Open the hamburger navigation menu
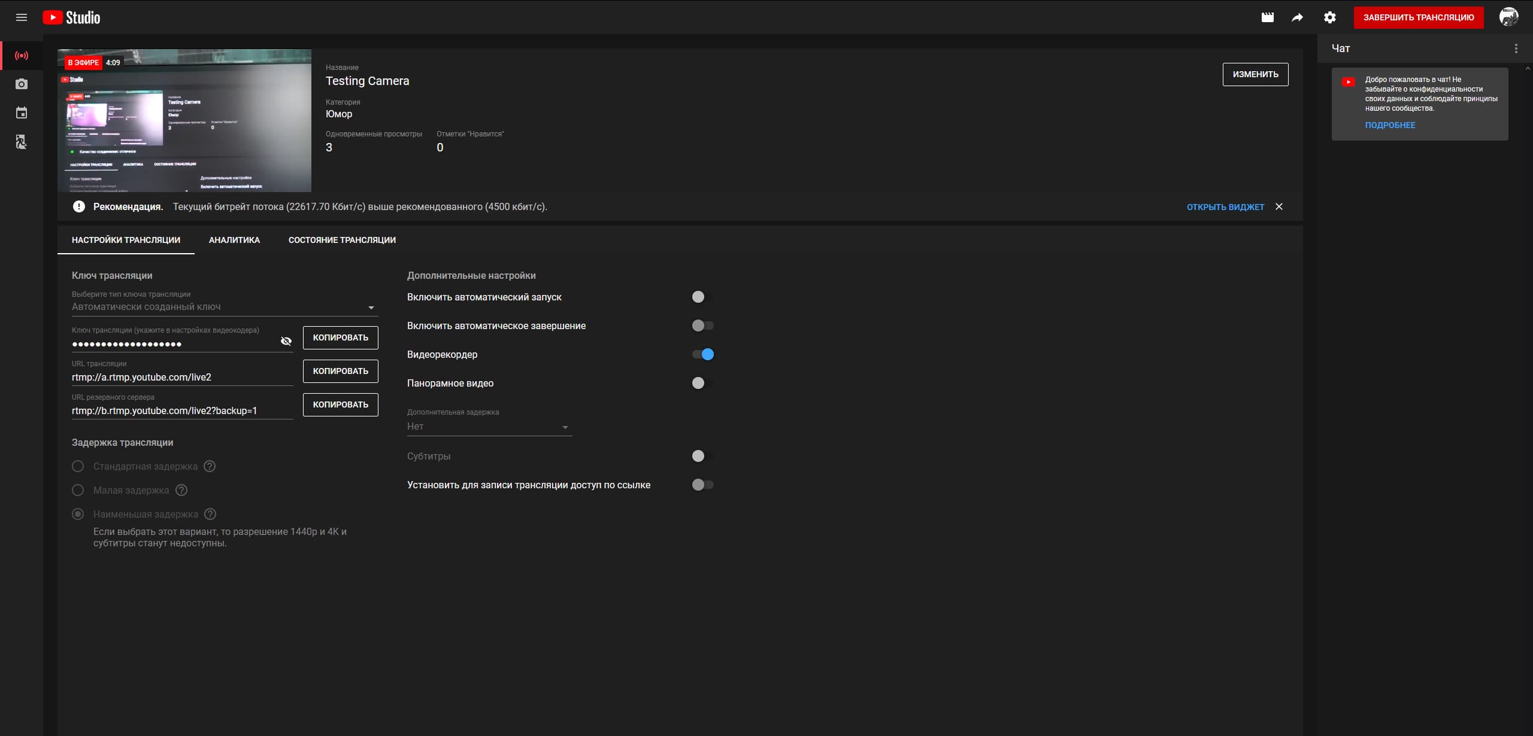The width and height of the screenshot is (1533, 736). pyautogui.click(x=22, y=17)
